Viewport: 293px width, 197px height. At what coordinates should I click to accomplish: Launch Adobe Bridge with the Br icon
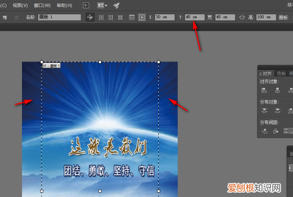click(86, 5)
